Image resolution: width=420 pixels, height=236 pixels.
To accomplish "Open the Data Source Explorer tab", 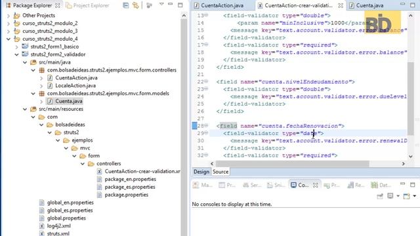I will (x=381, y=185).
